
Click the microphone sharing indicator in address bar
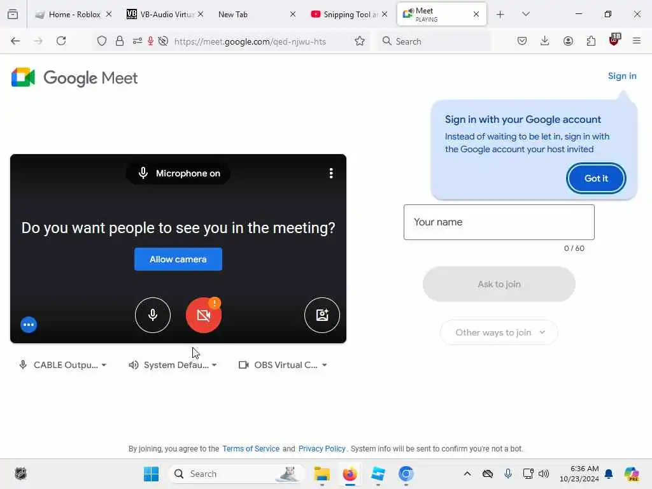pos(150,41)
